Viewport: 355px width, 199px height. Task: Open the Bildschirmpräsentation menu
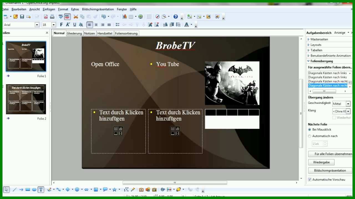pyautogui.click(x=98, y=9)
